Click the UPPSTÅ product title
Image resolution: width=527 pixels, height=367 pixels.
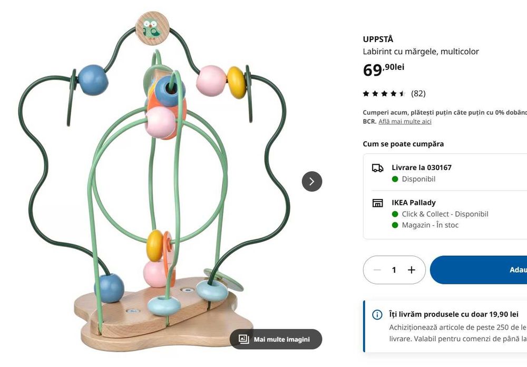coord(378,39)
